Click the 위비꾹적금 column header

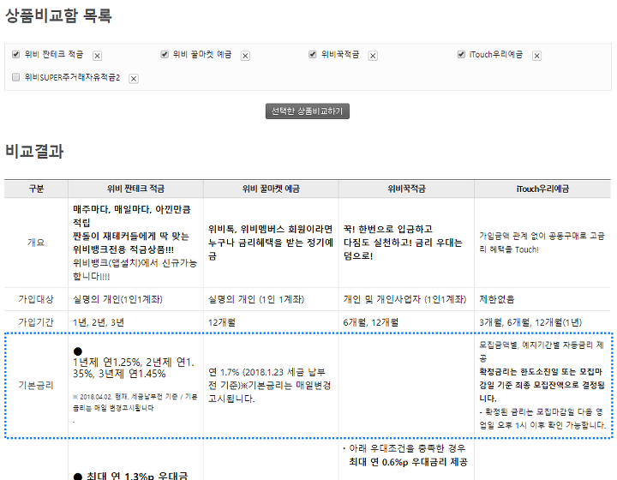click(x=406, y=189)
